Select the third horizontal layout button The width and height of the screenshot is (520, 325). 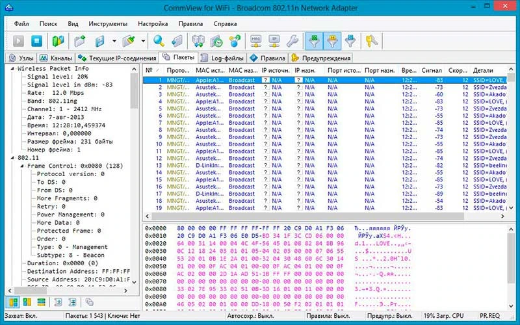tap(41, 302)
